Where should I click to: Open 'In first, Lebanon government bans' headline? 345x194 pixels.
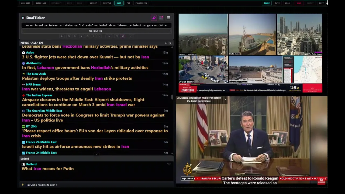pos(85,68)
